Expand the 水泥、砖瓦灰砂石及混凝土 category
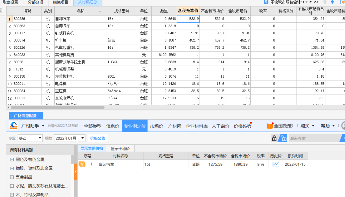Image resolution: width=345 pixels, height=197 pixels. tap(12, 186)
